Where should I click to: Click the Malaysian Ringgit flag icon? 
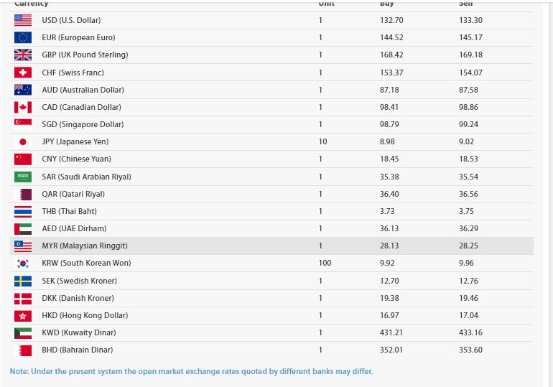23,246
